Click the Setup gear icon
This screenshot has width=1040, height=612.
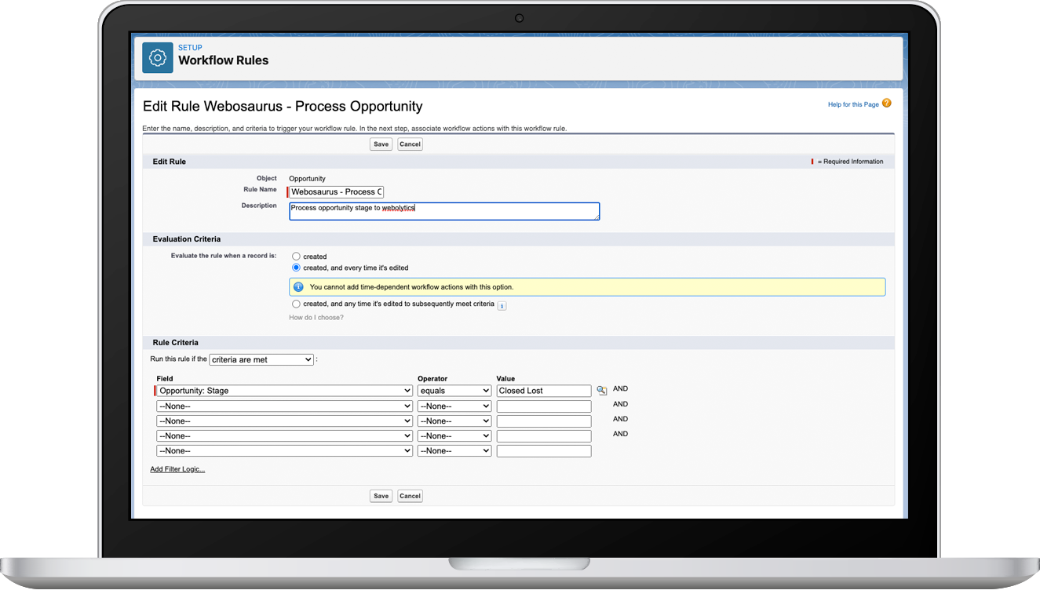coord(157,57)
